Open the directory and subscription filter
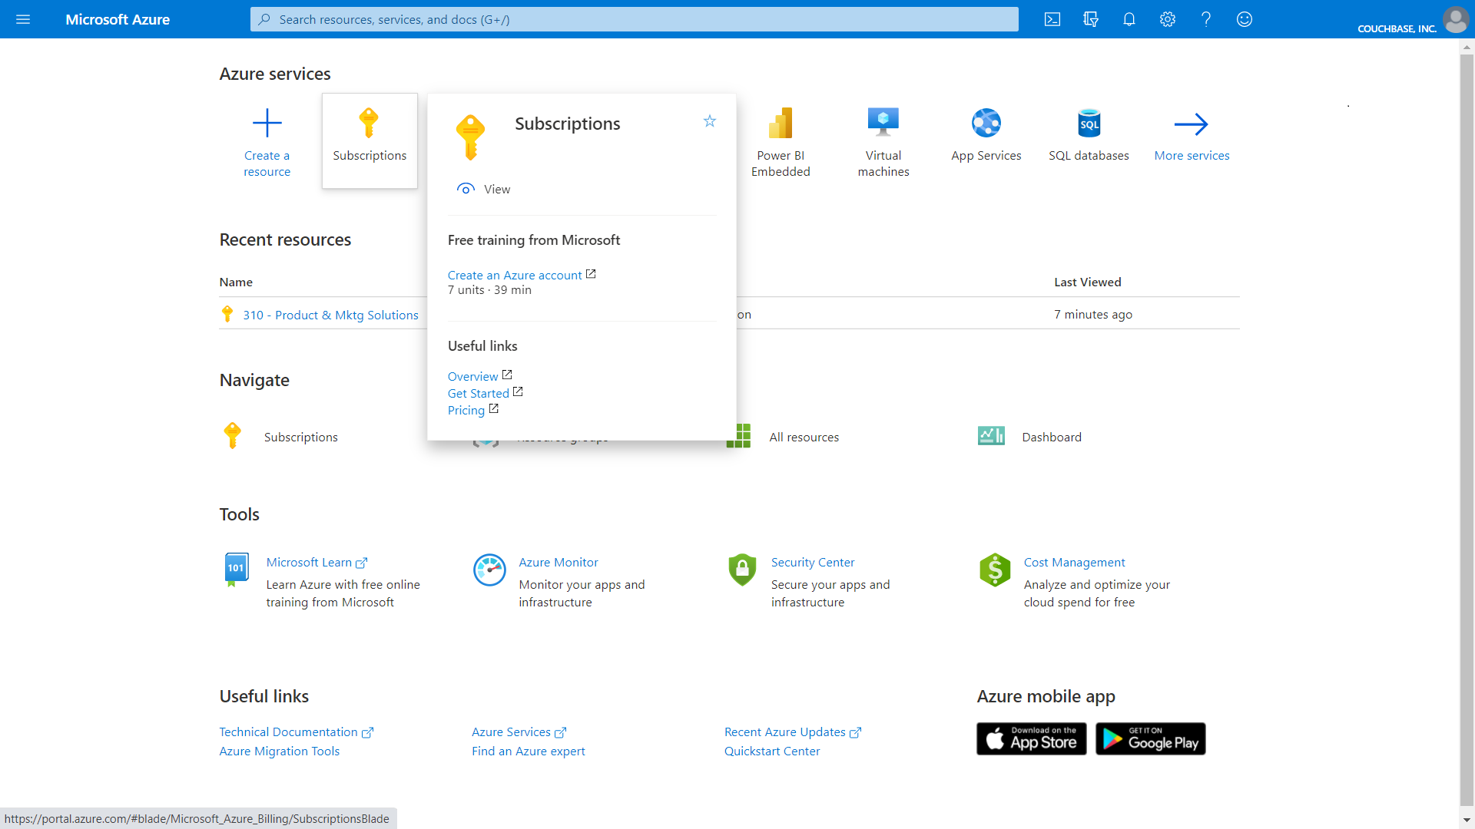 point(1090,19)
